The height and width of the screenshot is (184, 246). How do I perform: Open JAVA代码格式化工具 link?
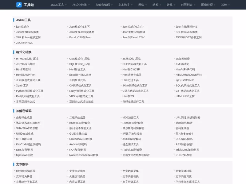(x=135, y=86)
